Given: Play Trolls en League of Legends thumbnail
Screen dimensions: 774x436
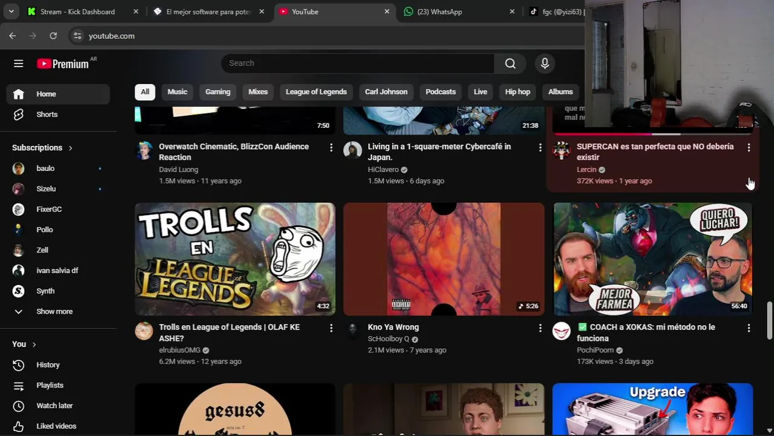Looking at the screenshot, I should pos(235,259).
